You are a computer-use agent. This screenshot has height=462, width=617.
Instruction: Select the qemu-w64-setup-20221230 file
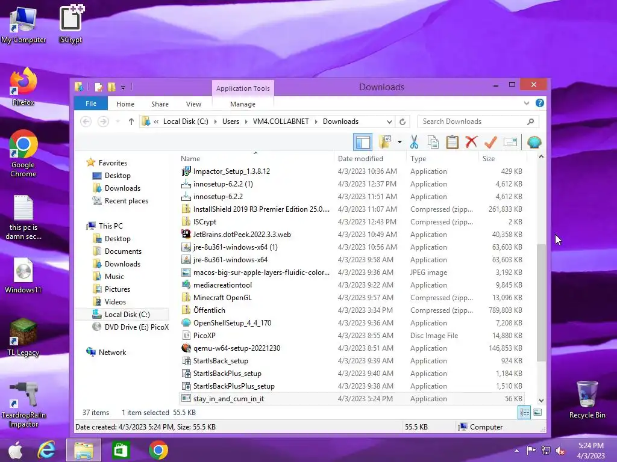236,348
